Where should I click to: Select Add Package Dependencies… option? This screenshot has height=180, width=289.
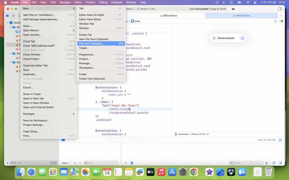click(x=41, y=19)
